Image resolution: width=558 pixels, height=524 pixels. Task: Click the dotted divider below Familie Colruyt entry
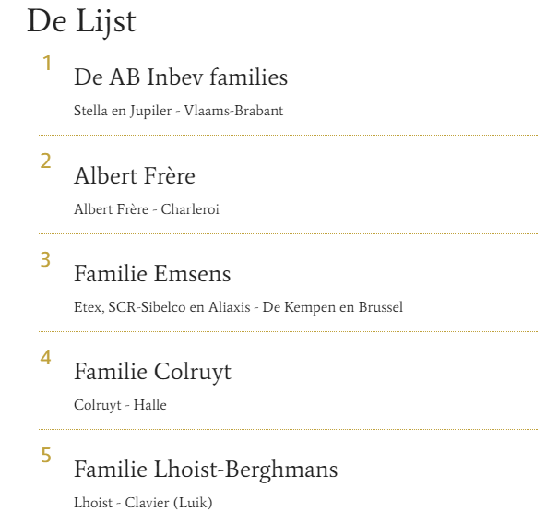[288, 429]
